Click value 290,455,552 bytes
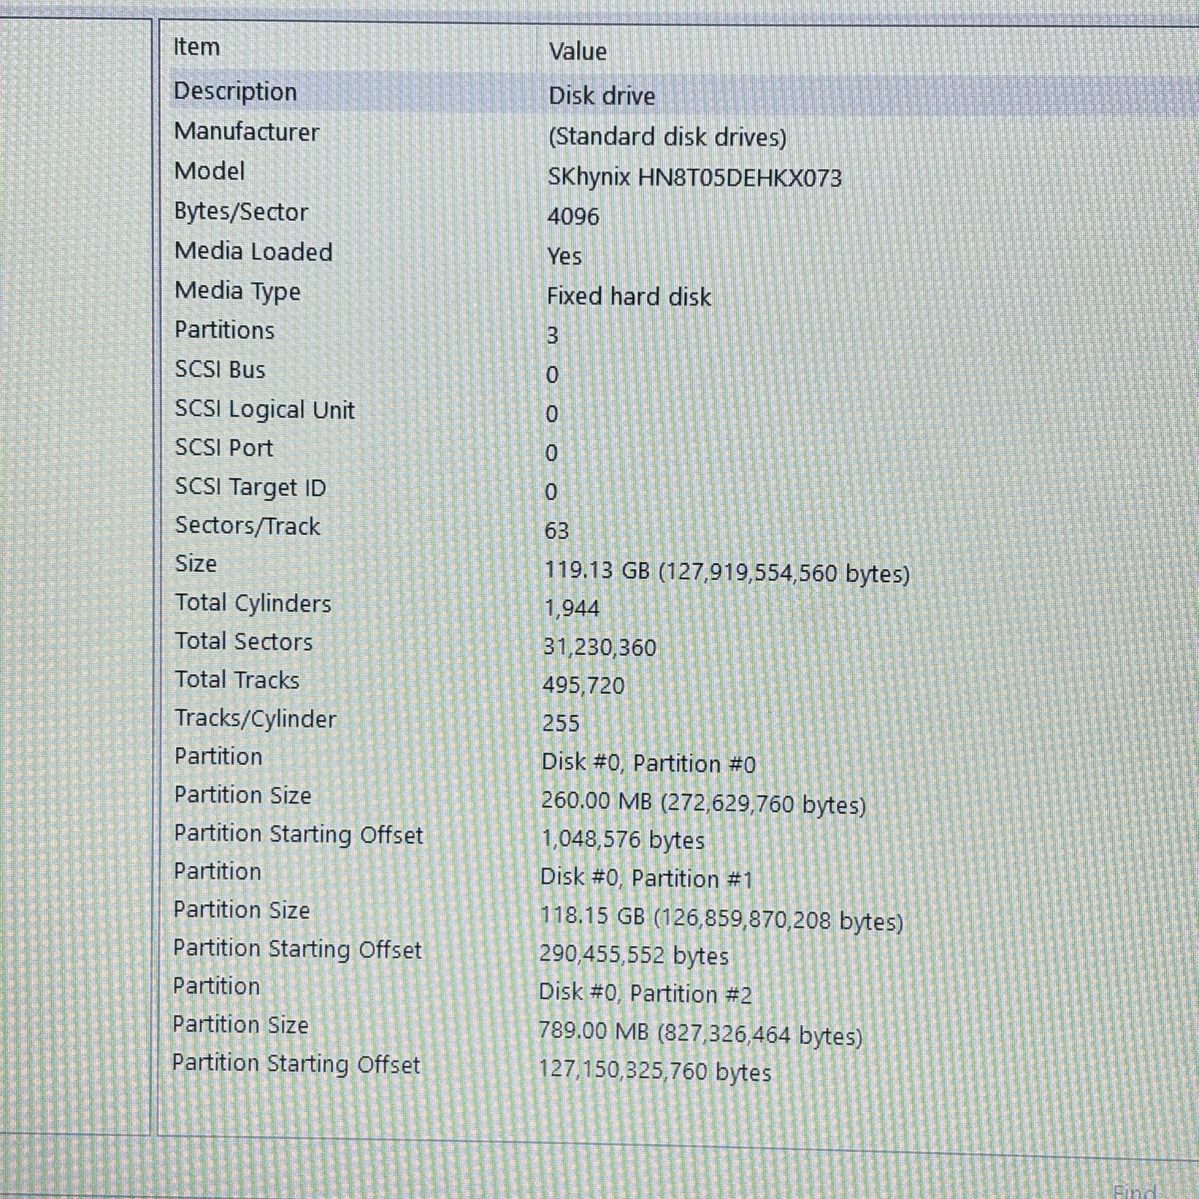 (634, 955)
